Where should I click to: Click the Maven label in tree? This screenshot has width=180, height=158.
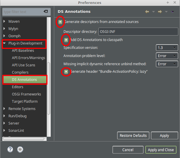(14, 22)
